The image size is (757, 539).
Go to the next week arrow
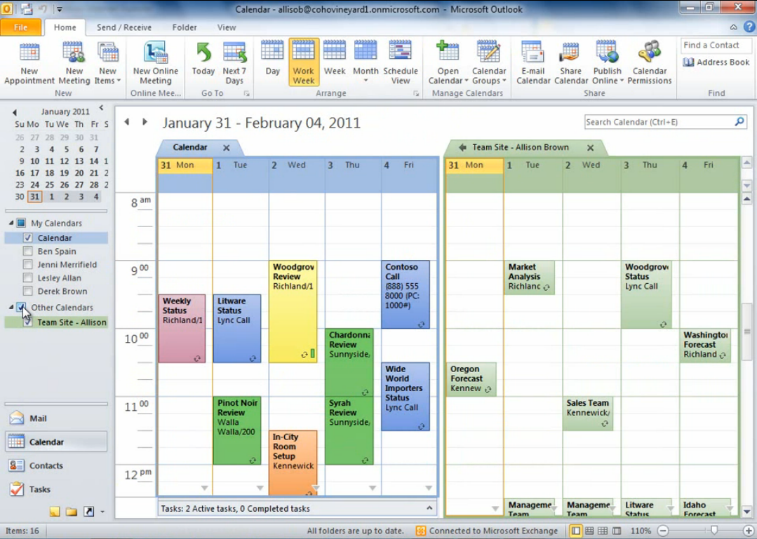coord(145,122)
